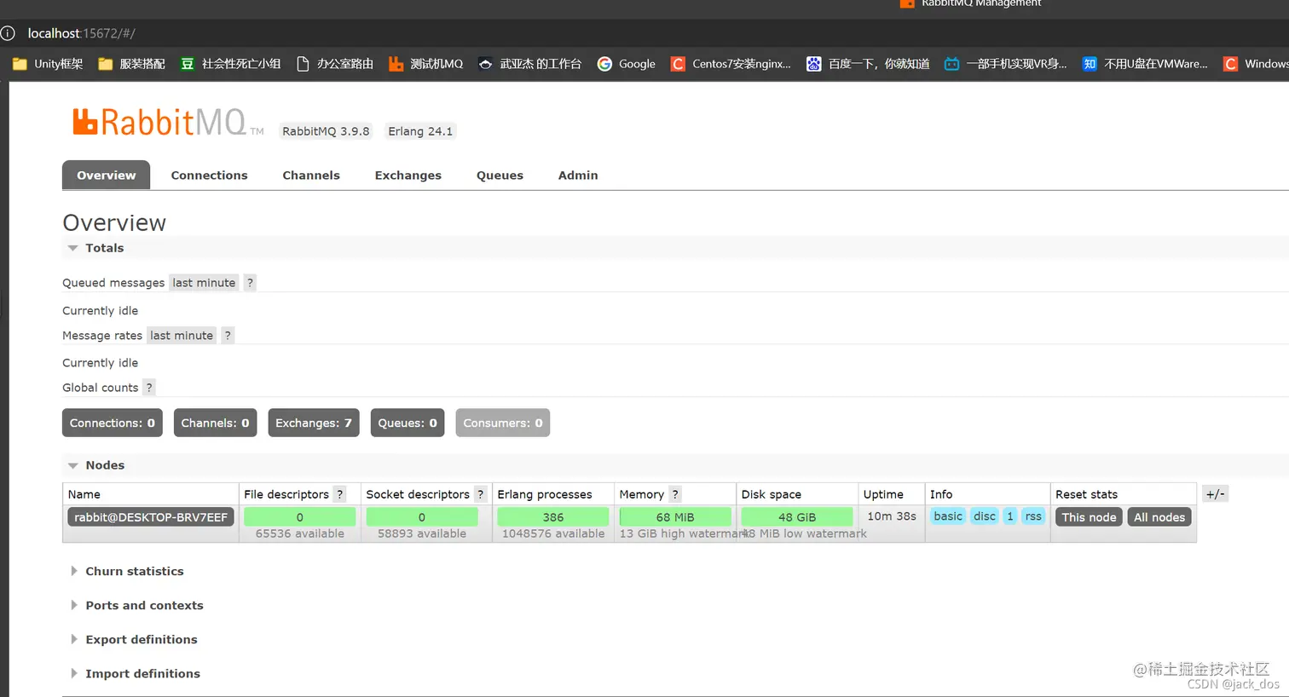Click the Consumers: 0 count badge

(503, 423)
